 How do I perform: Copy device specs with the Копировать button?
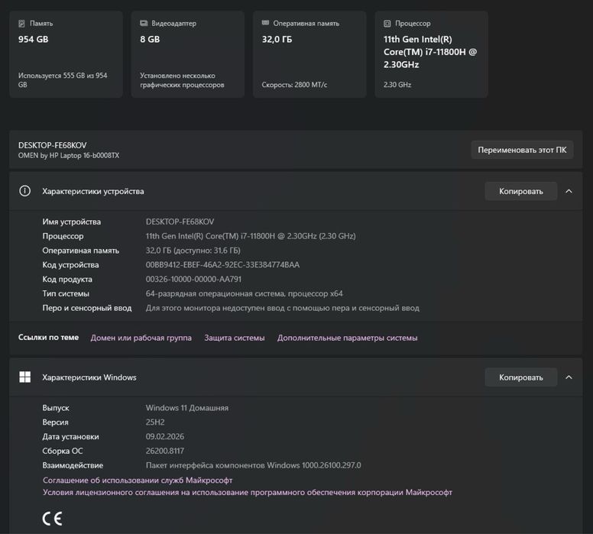pyautogui.click(x=520, y=191)
